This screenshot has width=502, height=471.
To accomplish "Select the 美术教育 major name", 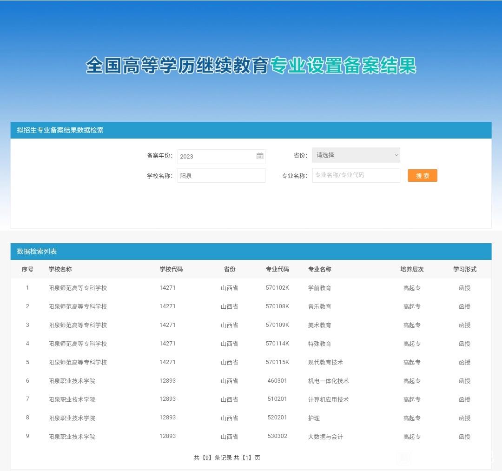I will [x=319, y=325].
